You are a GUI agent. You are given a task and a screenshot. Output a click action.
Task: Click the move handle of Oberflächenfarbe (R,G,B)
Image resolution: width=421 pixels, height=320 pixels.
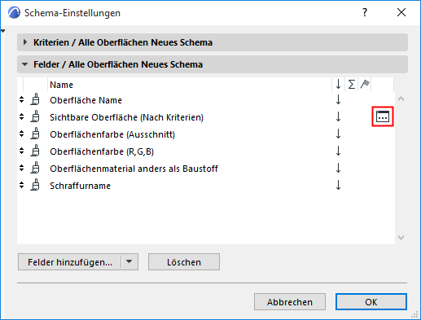(22, 151)
